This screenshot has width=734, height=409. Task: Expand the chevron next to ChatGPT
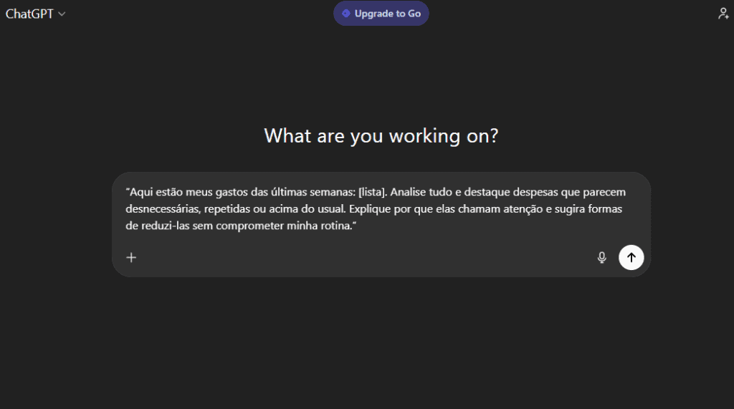point(62,14)
